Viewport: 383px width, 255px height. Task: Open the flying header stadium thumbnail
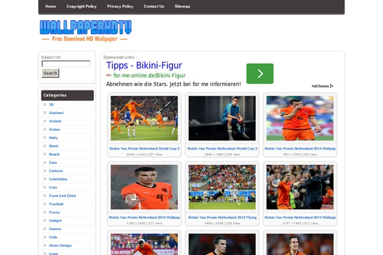pos(222,187)
